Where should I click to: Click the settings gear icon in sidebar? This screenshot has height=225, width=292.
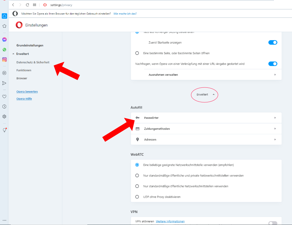coord(5,117)
